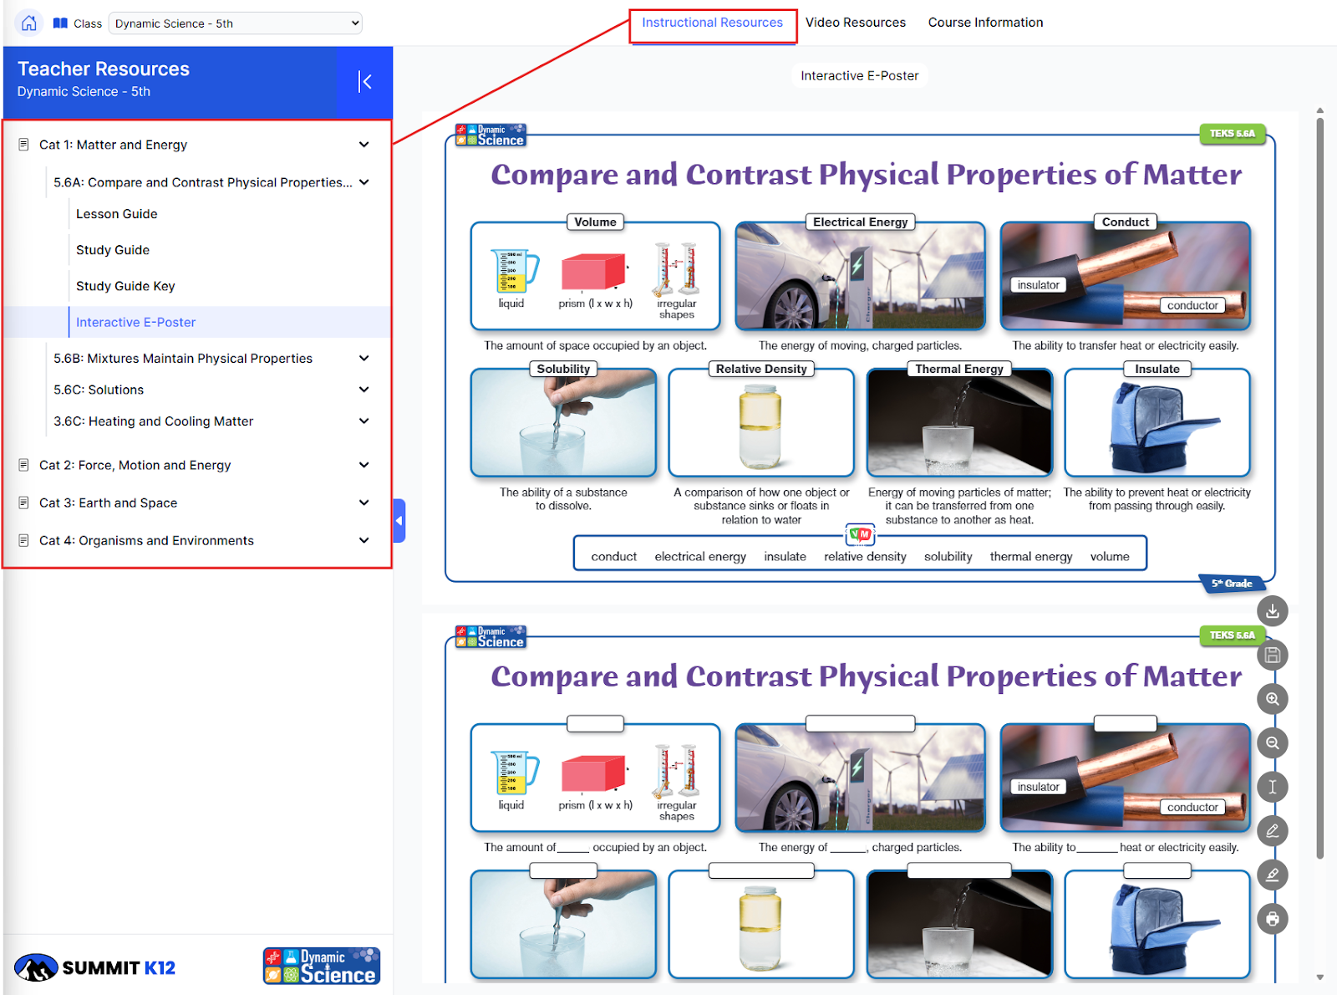Click Cat 4 document icon
This screenshot has width=1337, height=995.
(23, 540)
